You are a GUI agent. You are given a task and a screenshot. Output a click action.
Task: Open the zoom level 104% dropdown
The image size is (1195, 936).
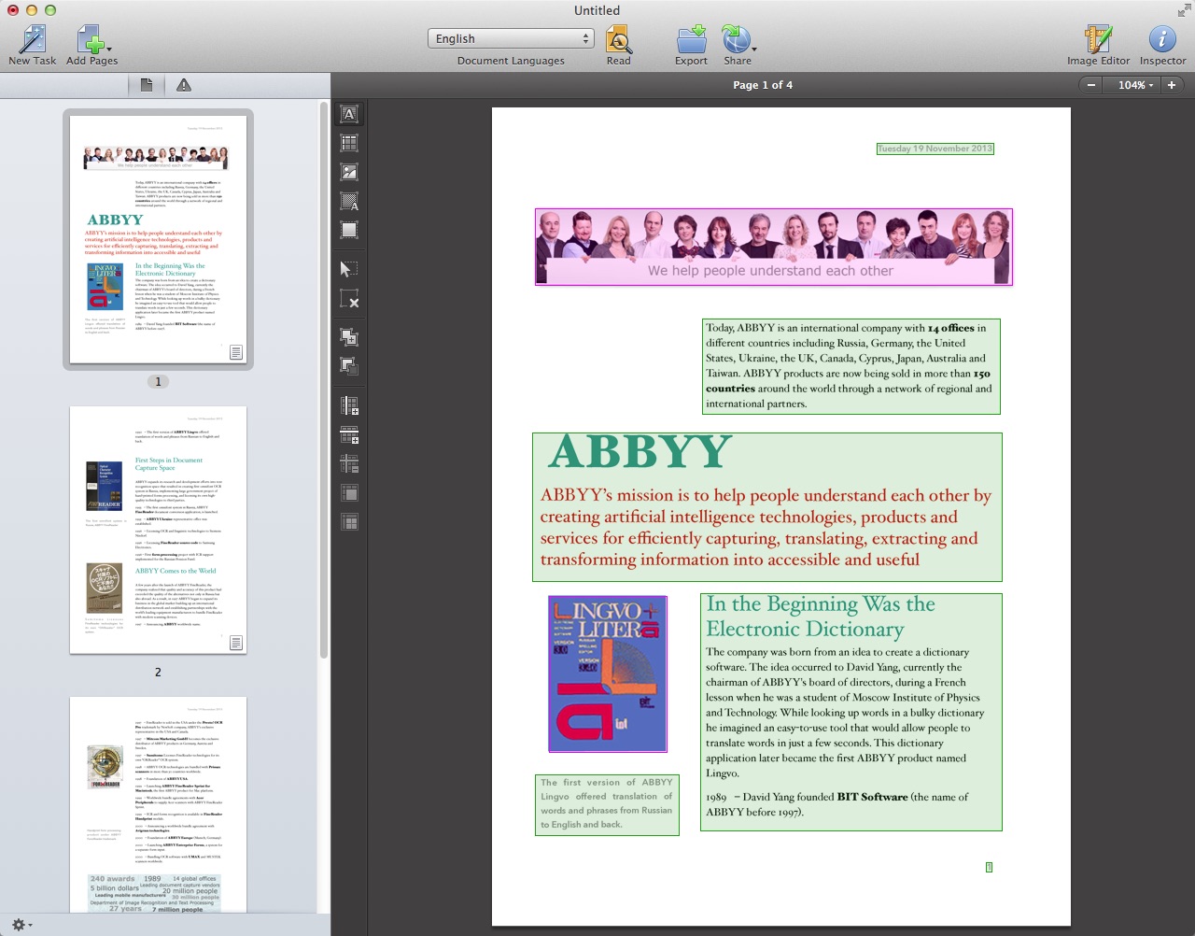(1135, 85)
